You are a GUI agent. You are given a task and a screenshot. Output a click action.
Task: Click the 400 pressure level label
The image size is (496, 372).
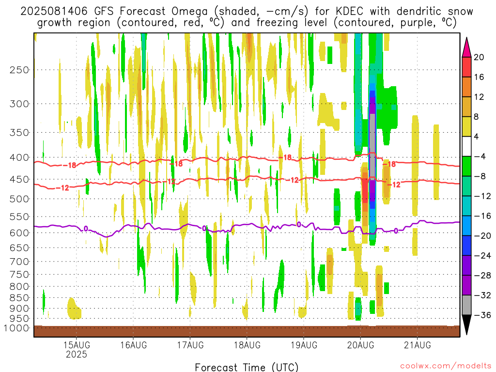click(19, 157)
